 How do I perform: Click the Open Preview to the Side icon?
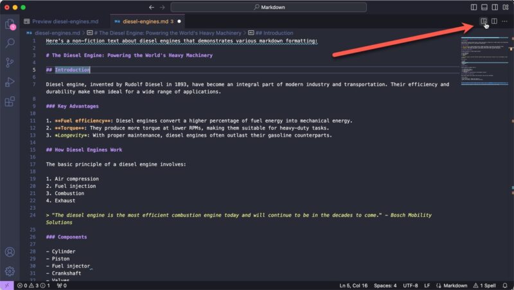pos(484,21)
